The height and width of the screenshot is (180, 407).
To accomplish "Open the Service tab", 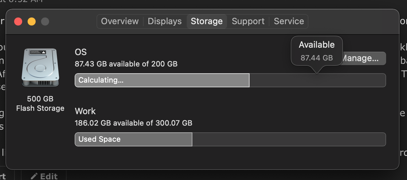I will point(289,21).
